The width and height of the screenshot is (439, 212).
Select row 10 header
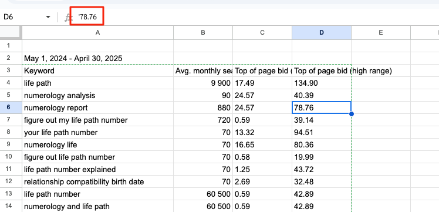coord(11,157)
